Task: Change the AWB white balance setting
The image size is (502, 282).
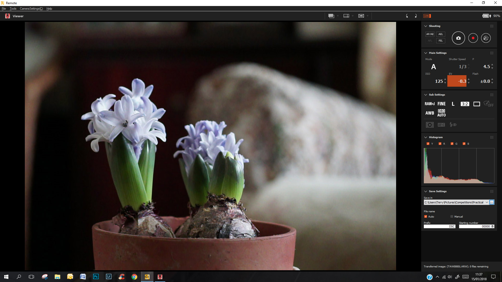Action: coord(430,113)
